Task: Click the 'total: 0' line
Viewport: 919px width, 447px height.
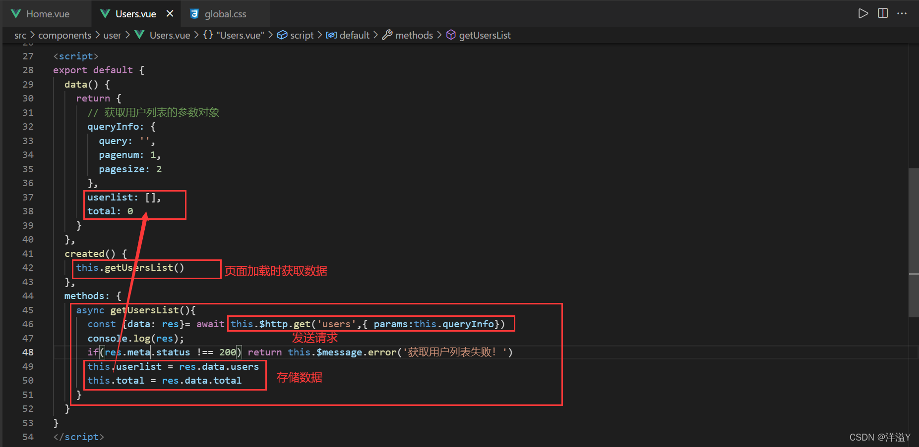Action: 110,211
